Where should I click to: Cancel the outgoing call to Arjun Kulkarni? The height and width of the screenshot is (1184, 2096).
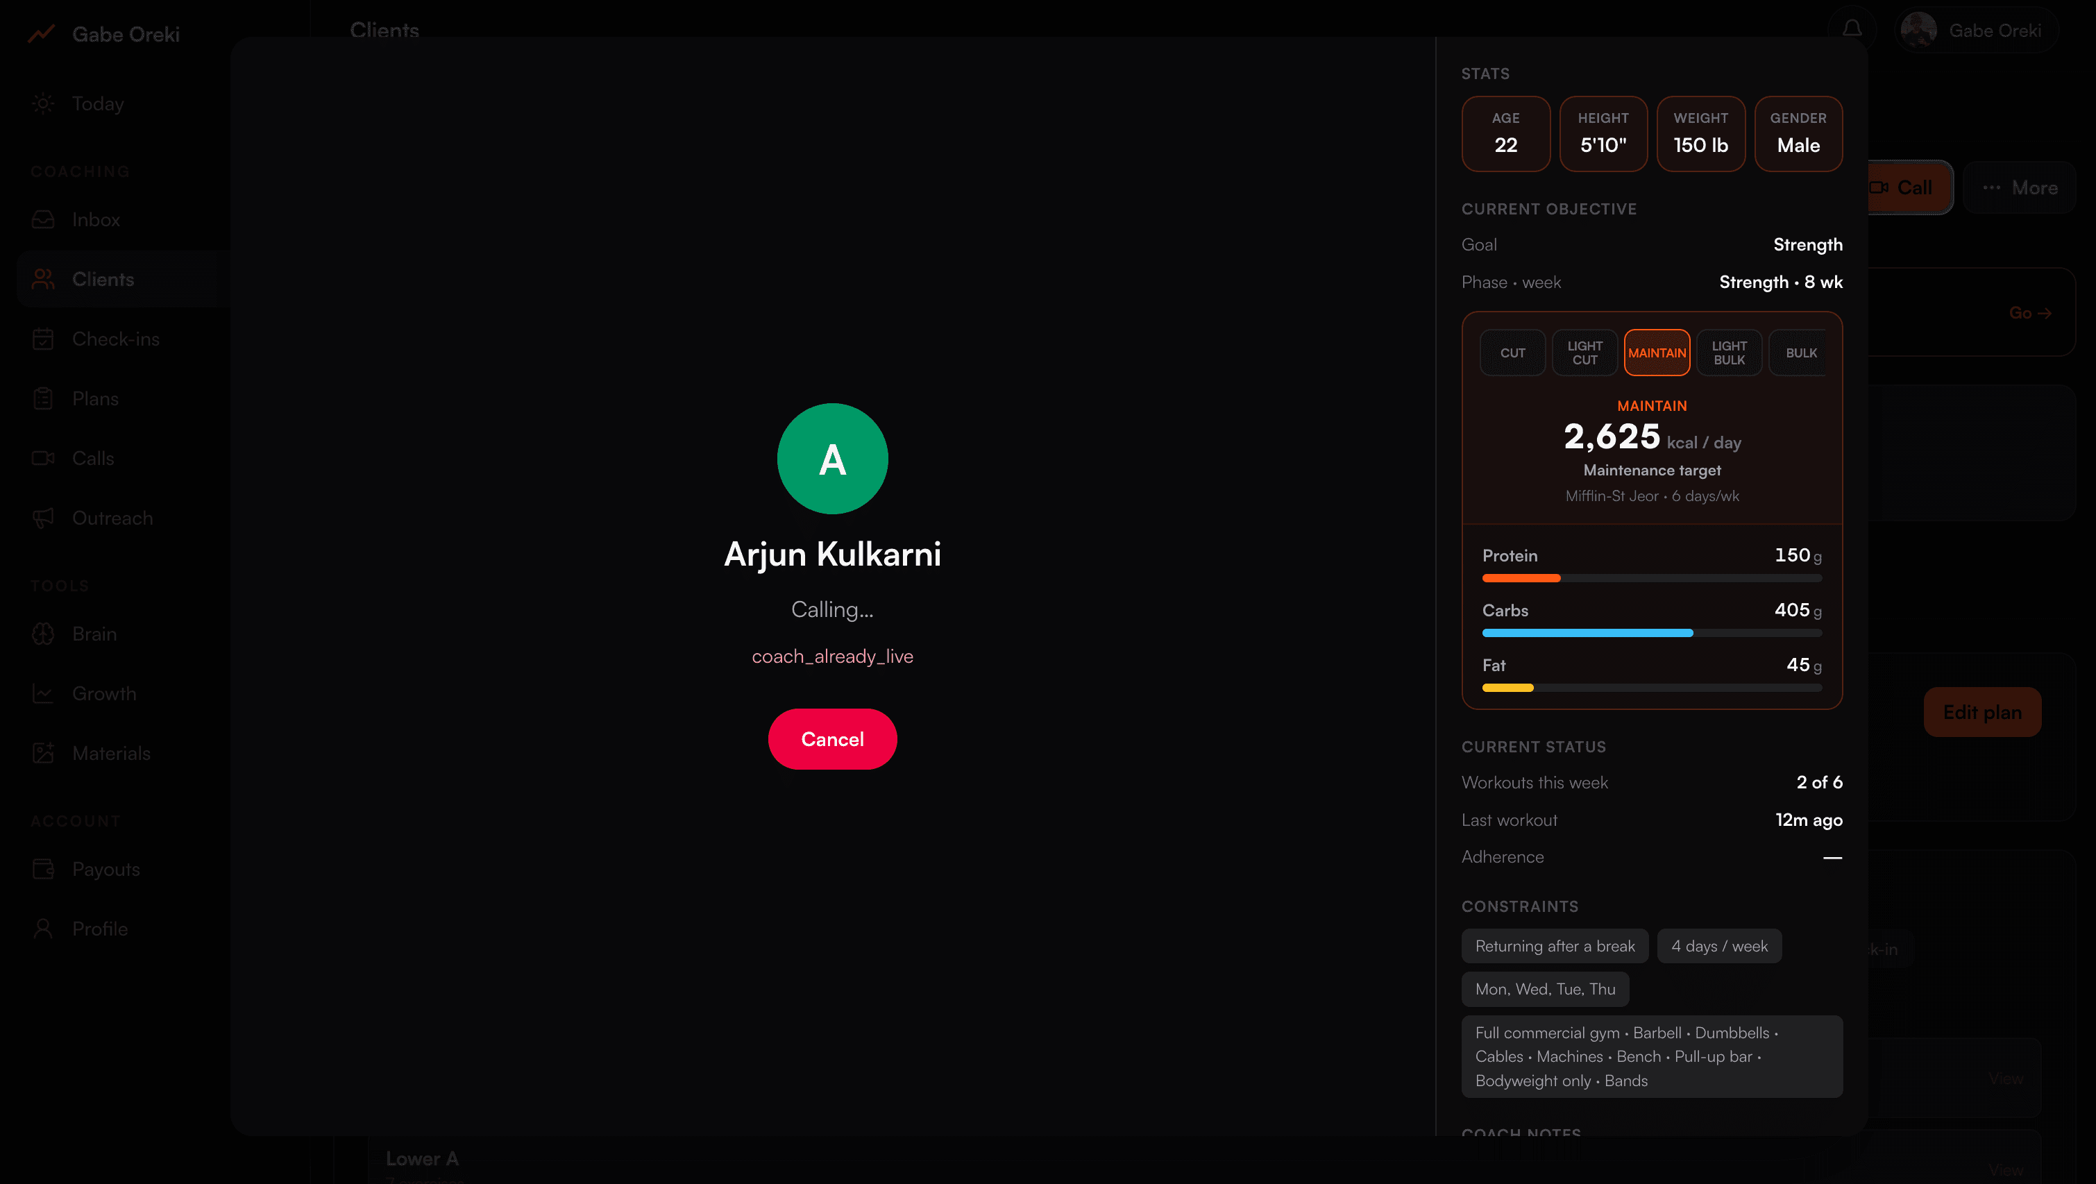click(x=832, y=738)
